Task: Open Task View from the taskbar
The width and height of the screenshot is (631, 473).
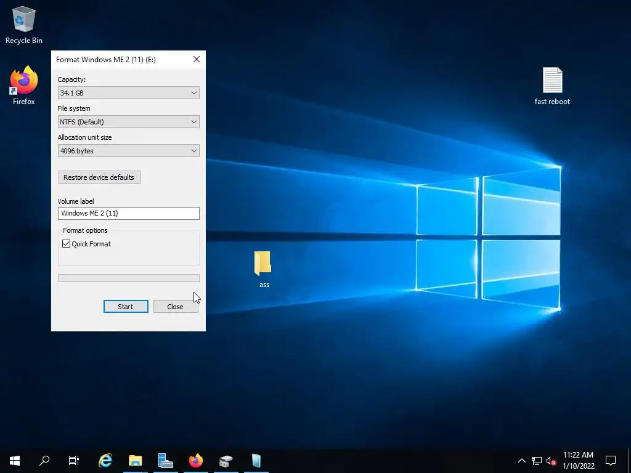Action: [x=74, y=461]
